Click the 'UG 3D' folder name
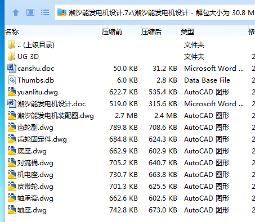 click(x=28, y=57)
